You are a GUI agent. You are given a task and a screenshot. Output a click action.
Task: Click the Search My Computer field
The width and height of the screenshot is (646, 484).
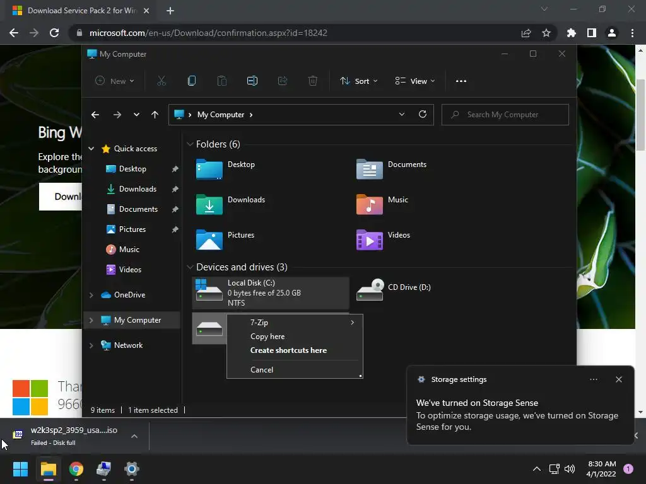(505, 115)
